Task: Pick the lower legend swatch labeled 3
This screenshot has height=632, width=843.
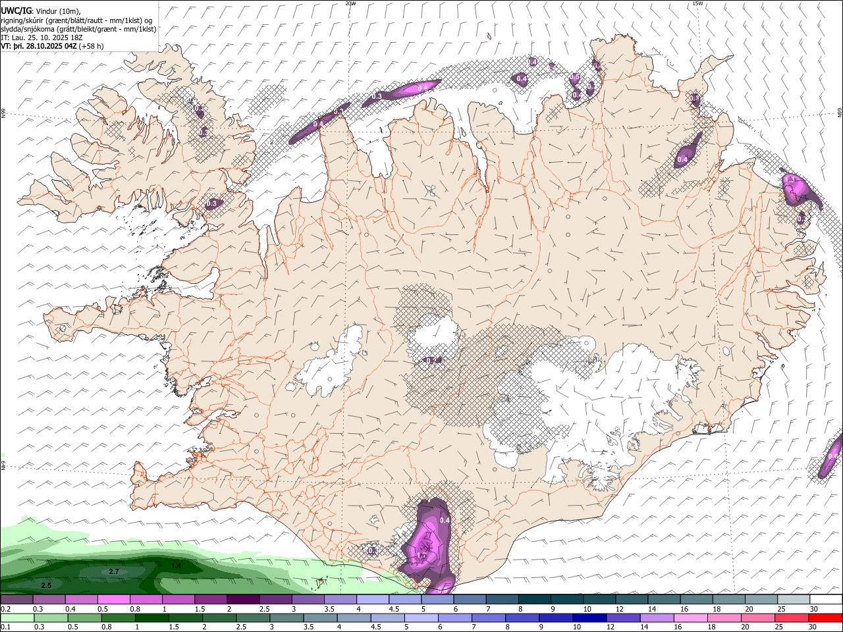Action: [287, 618]
